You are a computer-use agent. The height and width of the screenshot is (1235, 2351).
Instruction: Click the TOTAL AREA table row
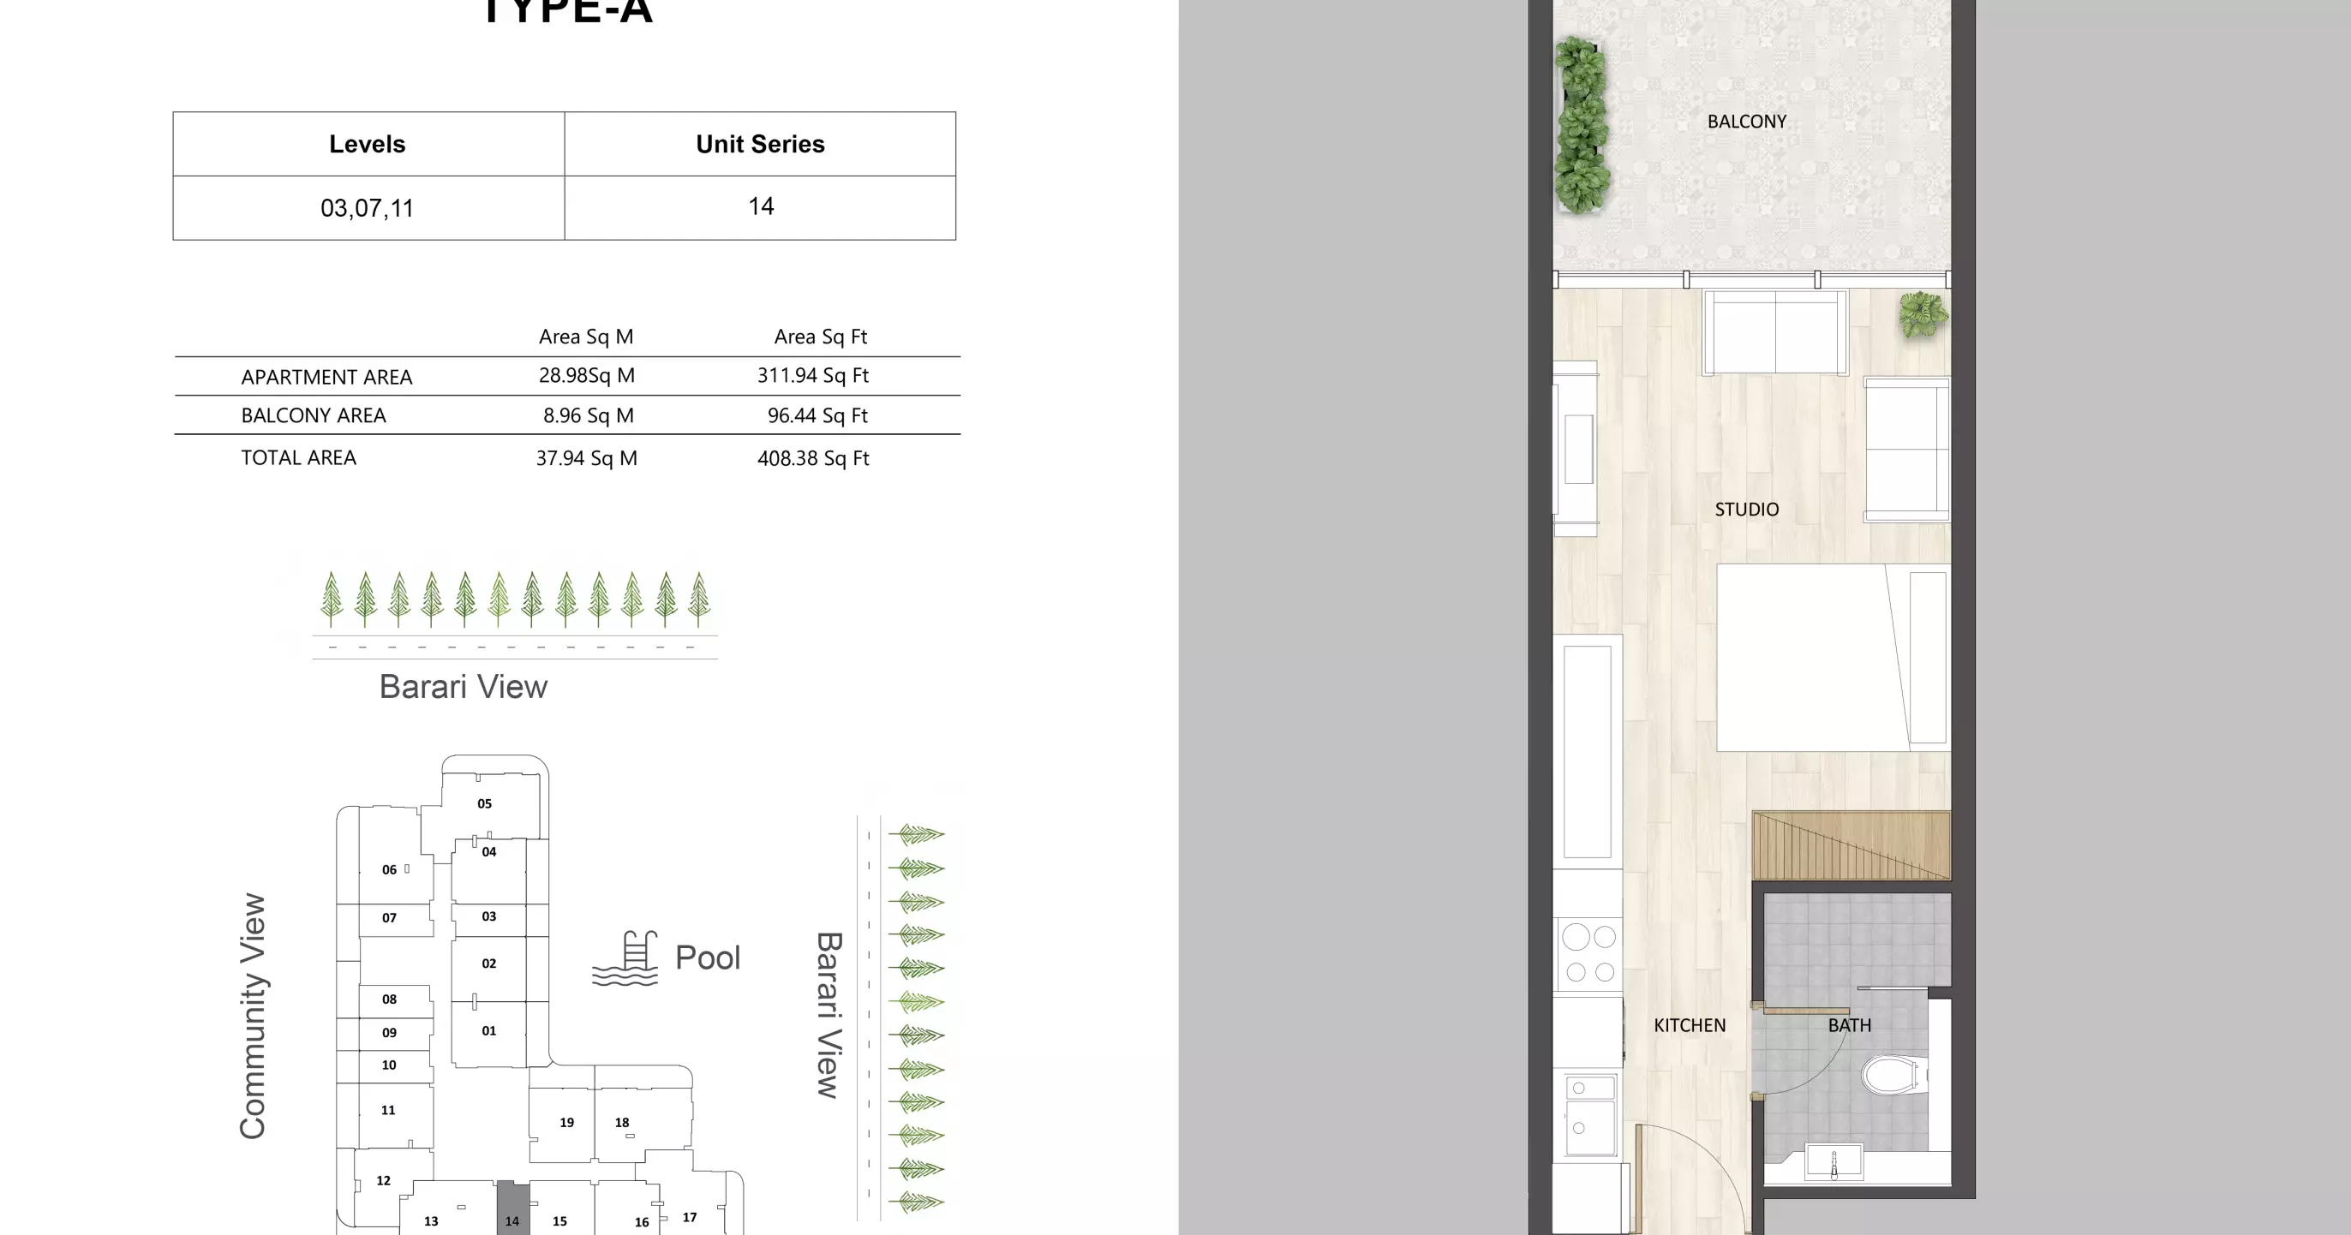pos(298,457)
